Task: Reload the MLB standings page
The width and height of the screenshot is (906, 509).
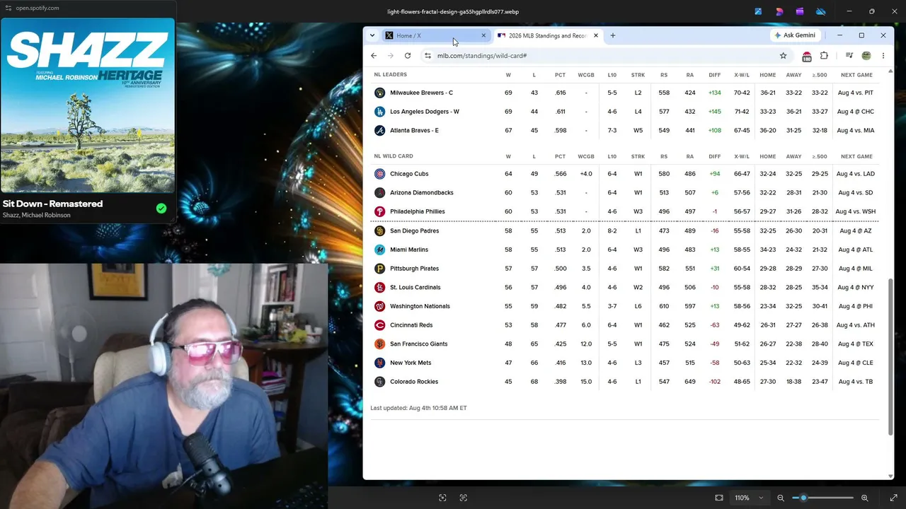Action: 408,56
